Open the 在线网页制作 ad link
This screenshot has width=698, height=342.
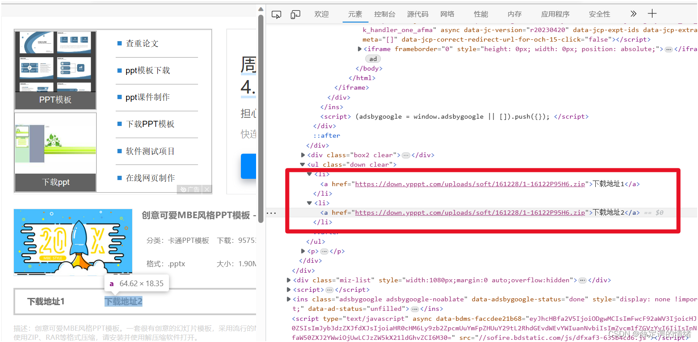click(x=150, y=178)
